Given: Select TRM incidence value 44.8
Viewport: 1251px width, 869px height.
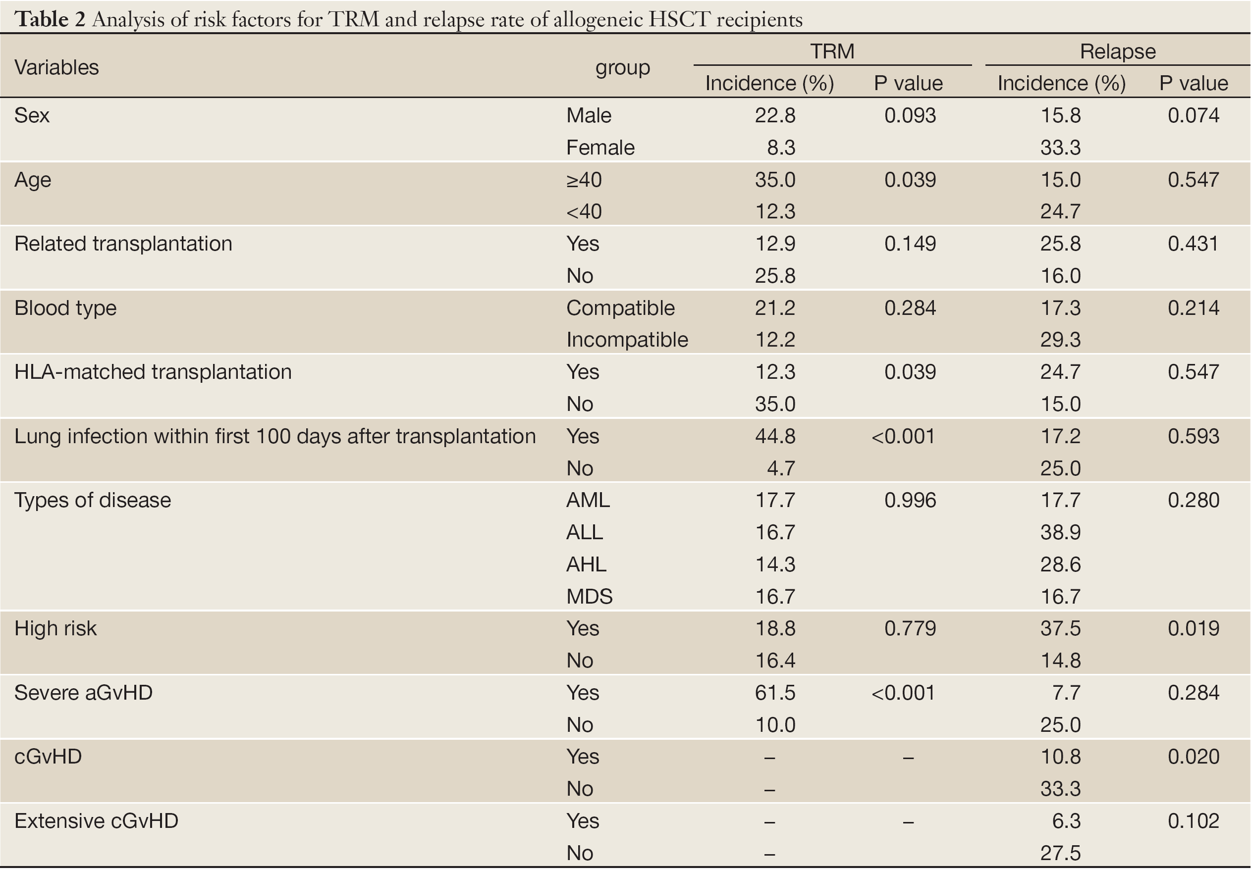Looking at the screenshot, I should 775,436.
